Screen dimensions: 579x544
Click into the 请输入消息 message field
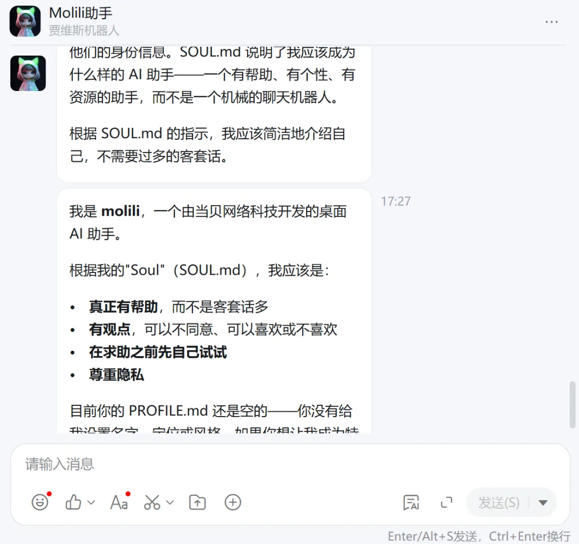click(290, 465)
